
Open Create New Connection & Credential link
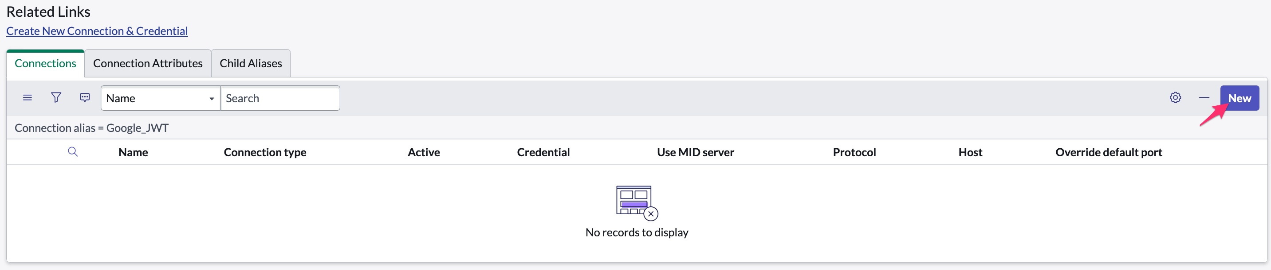tap(97, 31)
